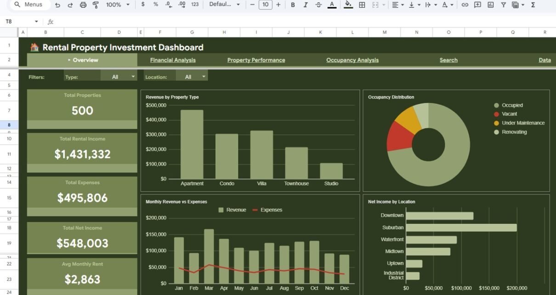Go to the Search link
Screen dimensions: 556x295
click(x=448, y=60)
